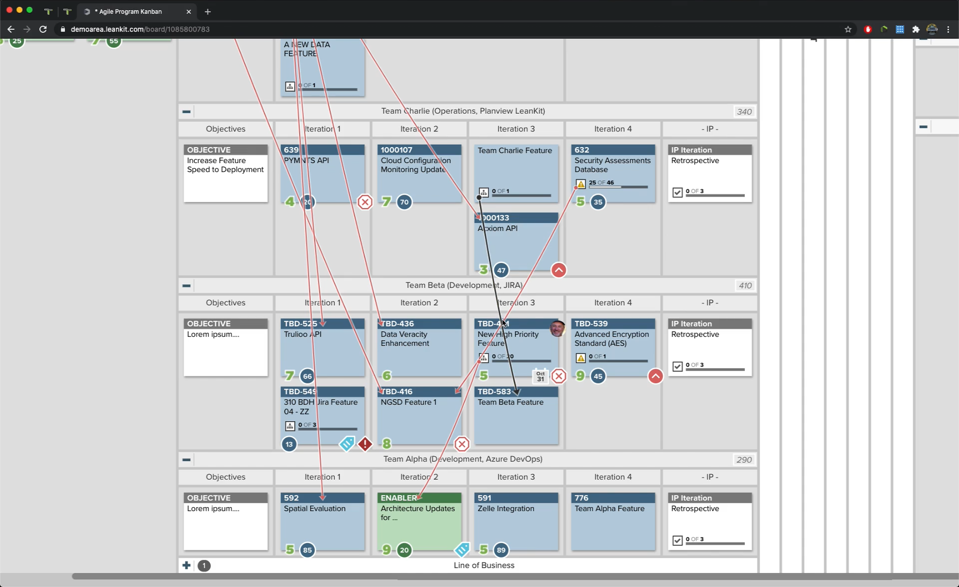Open the Increase Feature Speed to Deployment objective
This screenshot has width=959, height=587.
(x=225, y=173)
